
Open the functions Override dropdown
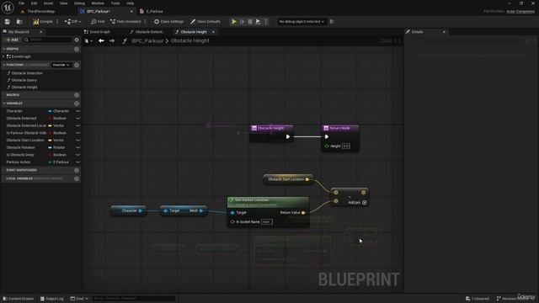point(61,65)
